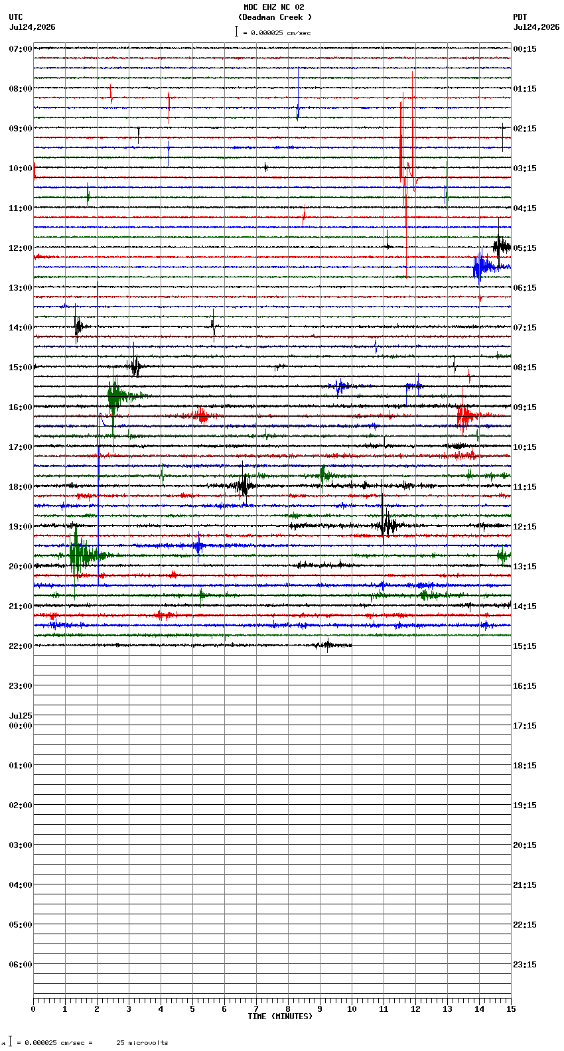Click the minute 10 axis tick label
This screenshot has width=564, height=1051.
click(x=352, y=1009)
